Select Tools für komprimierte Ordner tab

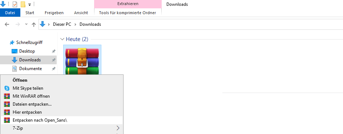tap(128, 13)
